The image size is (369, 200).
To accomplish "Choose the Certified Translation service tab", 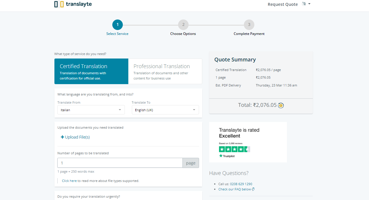I will point(91,71).
